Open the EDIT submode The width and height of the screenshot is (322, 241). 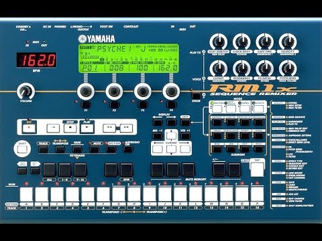pyautogui.click(x=245, y=149)
